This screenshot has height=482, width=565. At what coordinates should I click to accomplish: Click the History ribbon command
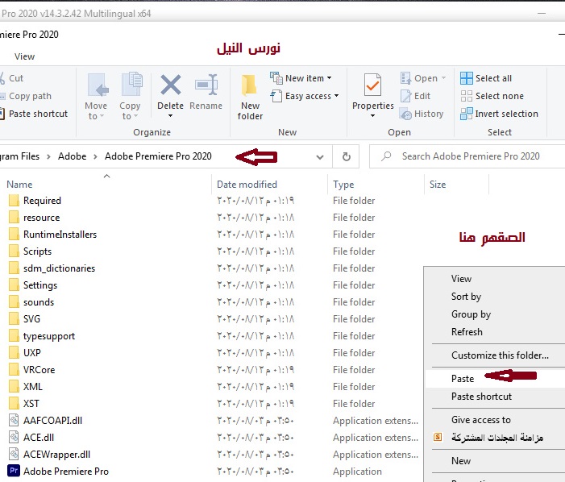pos(422,114)
